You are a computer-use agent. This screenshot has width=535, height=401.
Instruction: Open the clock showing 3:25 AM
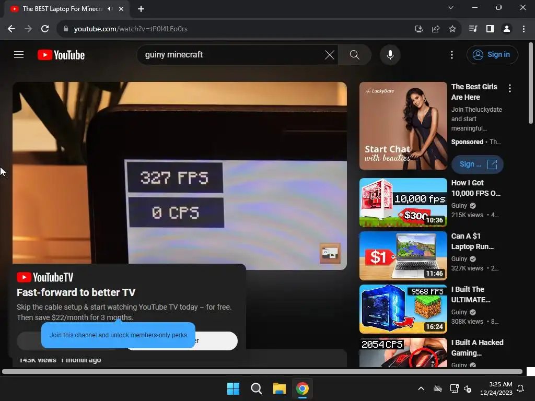coord(496,388)
